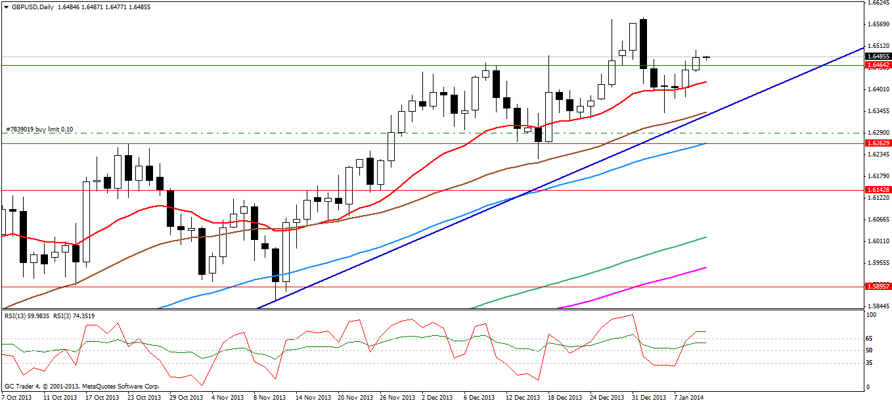Click the 14 Nov 2013 date label
The width and height of the screenshot is (892, 403).
(x=314, y=398)
